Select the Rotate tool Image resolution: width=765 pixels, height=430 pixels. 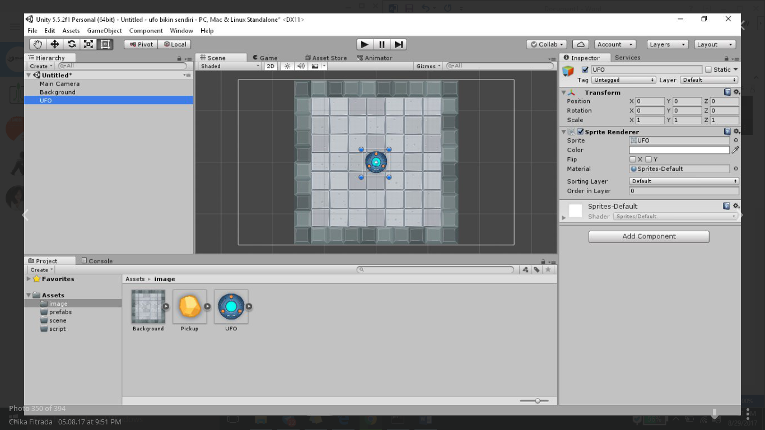[x=71, y=44]
